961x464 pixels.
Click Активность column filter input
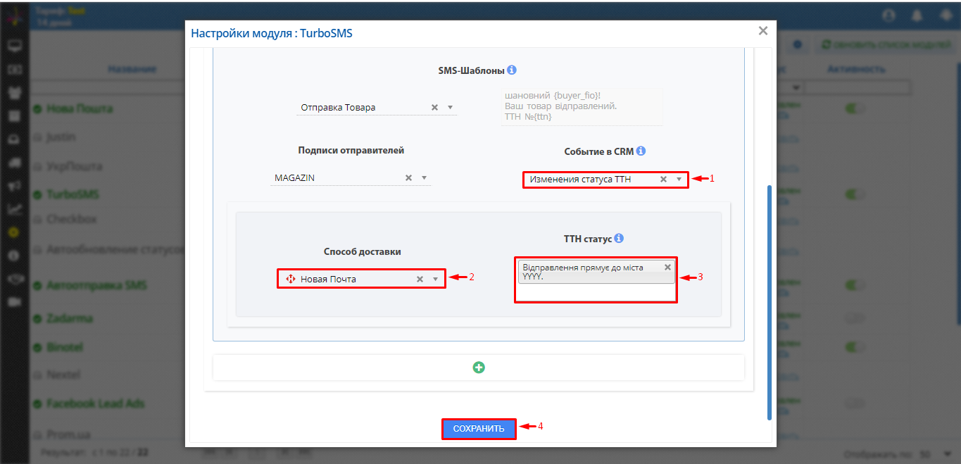[858, 88]
